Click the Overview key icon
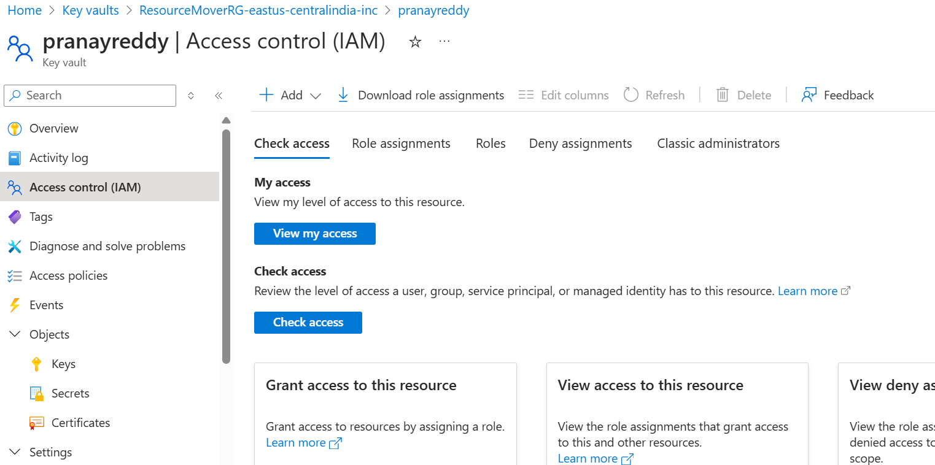Viewport: 935px width, 465px height. (15, 129)
